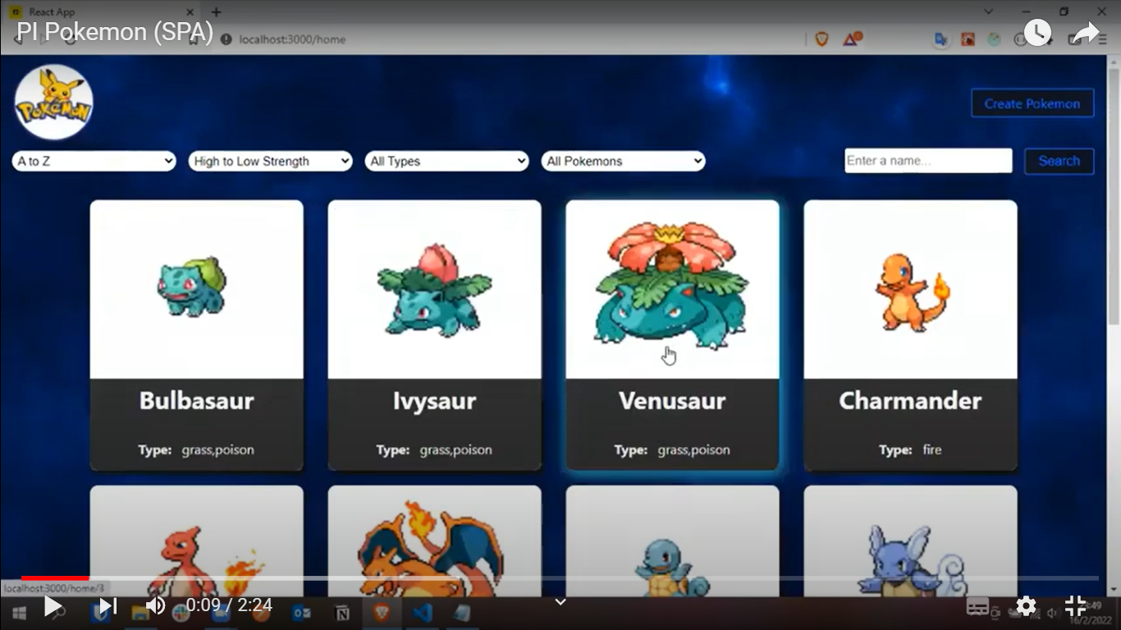Skip to the next video
Screen dimensions: 1121x630
pos(108,606)
